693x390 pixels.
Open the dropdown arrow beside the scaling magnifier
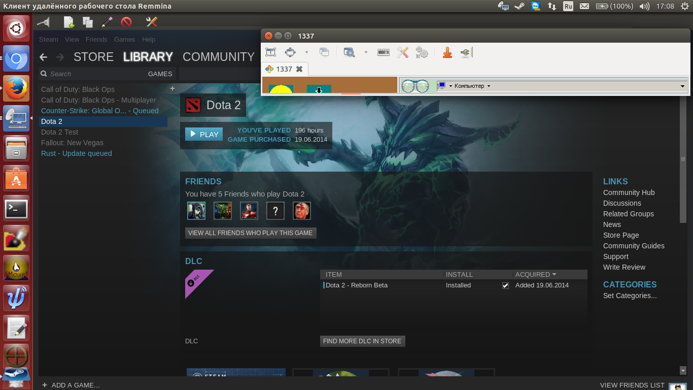(366, 52)
